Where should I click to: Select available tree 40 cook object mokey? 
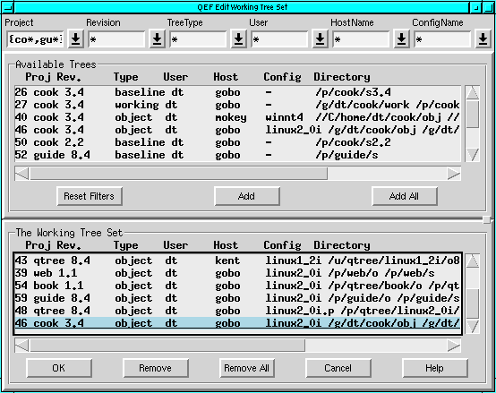pos(237,117)
